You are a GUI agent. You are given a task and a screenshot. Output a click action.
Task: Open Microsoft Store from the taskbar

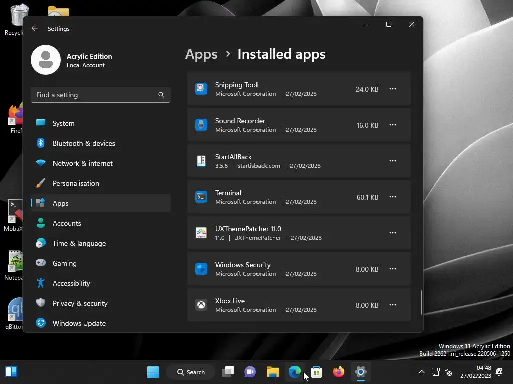317,372
